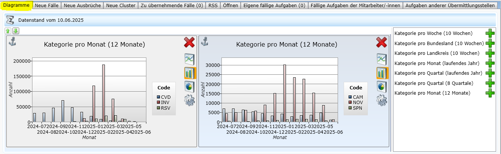Open the RSS tab

pos(213,6)
